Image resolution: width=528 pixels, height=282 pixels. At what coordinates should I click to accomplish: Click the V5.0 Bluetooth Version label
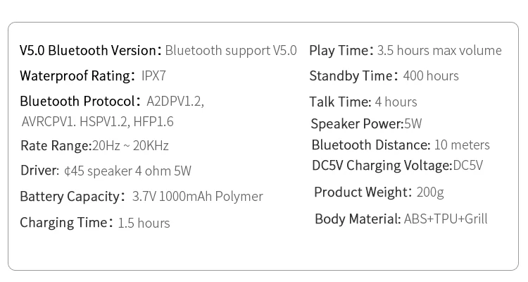89,50
